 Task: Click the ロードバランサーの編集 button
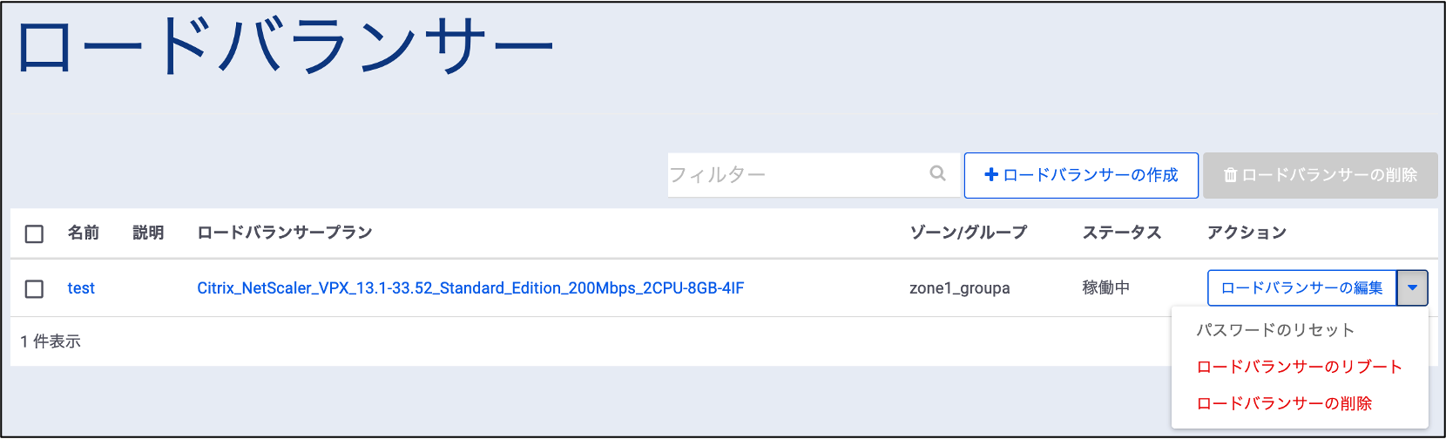(x=1301, y=287)
